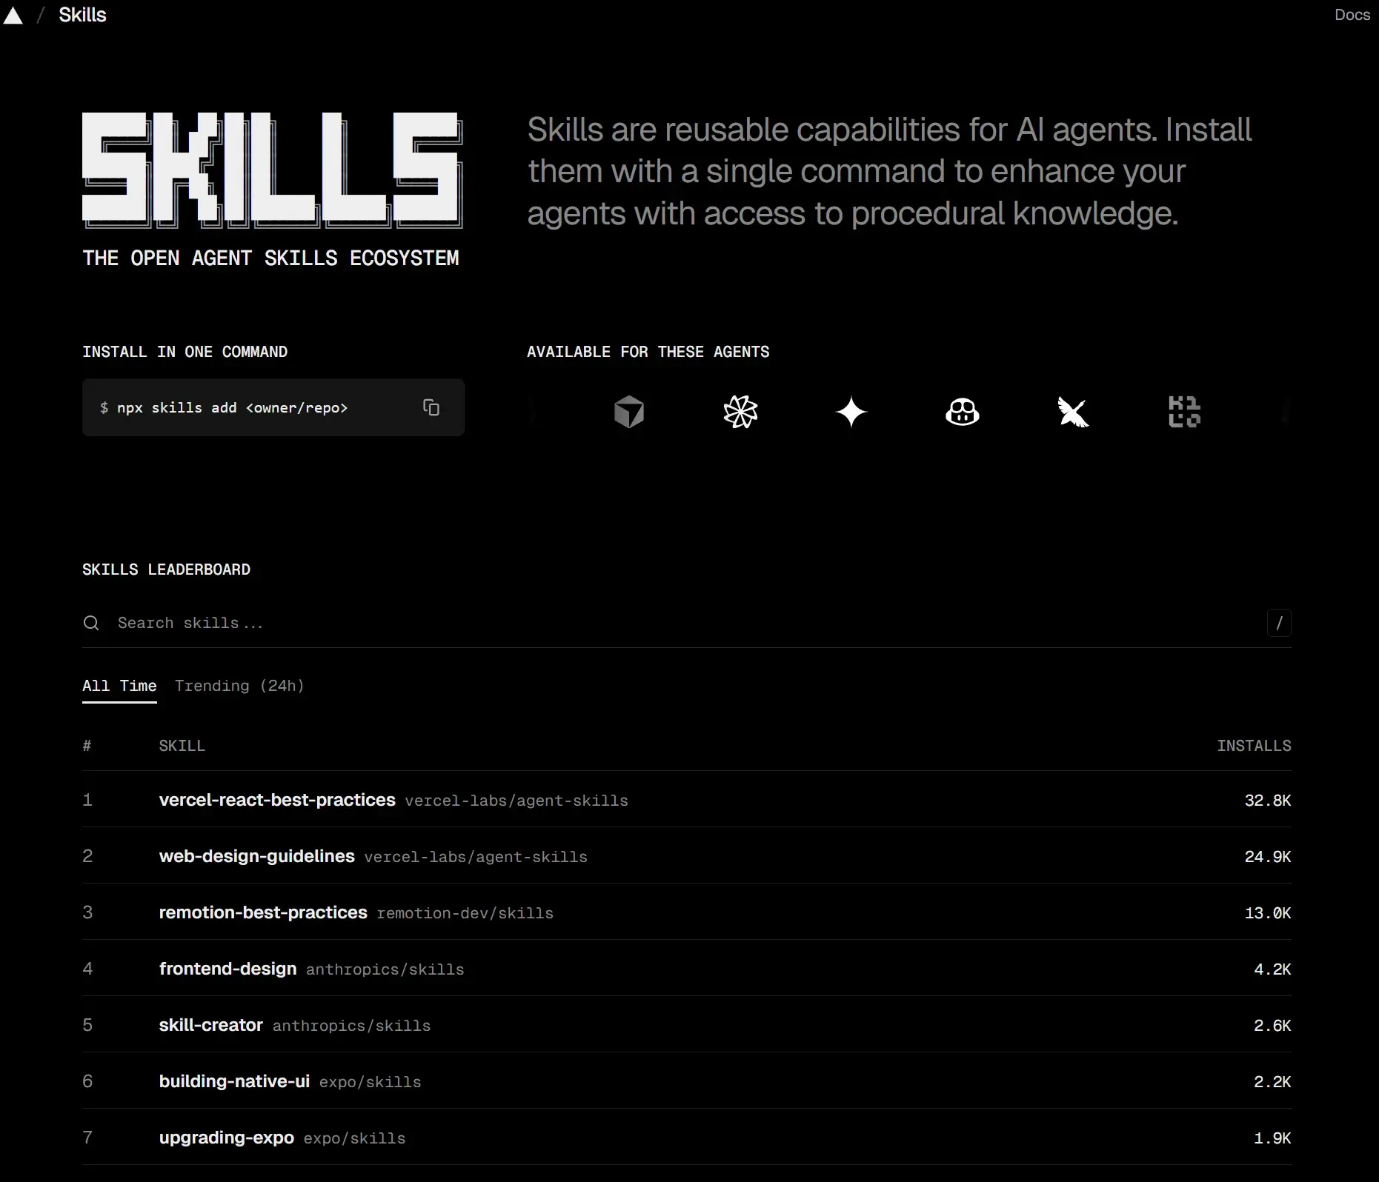The width and height of the screenshot is (1379, 1182).
Task: Switch to the All Time tab
Action: 119,686
